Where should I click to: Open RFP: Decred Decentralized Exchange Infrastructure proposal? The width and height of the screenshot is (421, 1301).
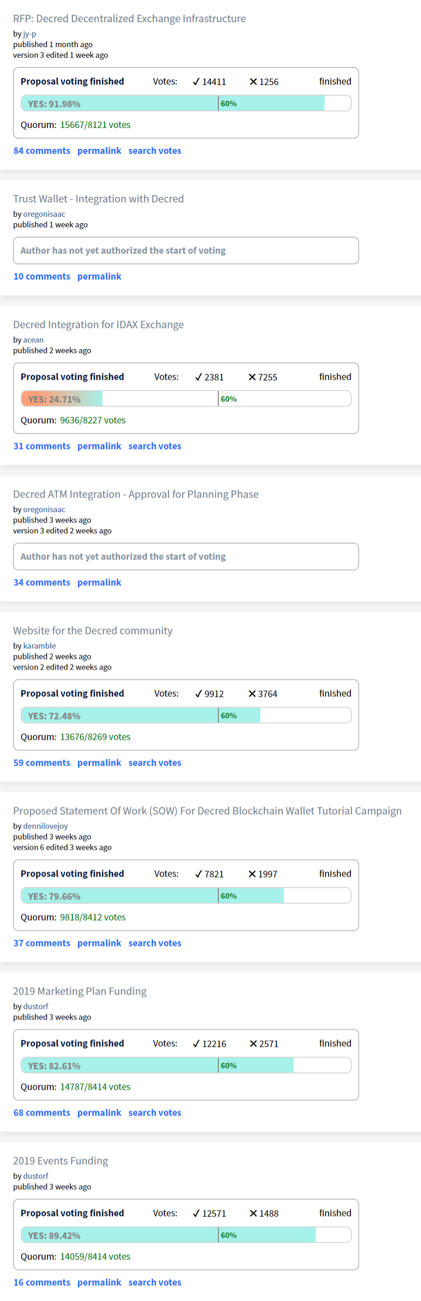coord(130,18)
